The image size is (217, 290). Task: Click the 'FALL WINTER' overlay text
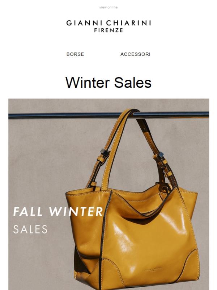coord(58,212)
